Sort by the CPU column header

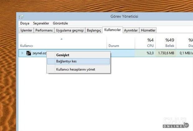pyautogui.click(x=150, y=43)
